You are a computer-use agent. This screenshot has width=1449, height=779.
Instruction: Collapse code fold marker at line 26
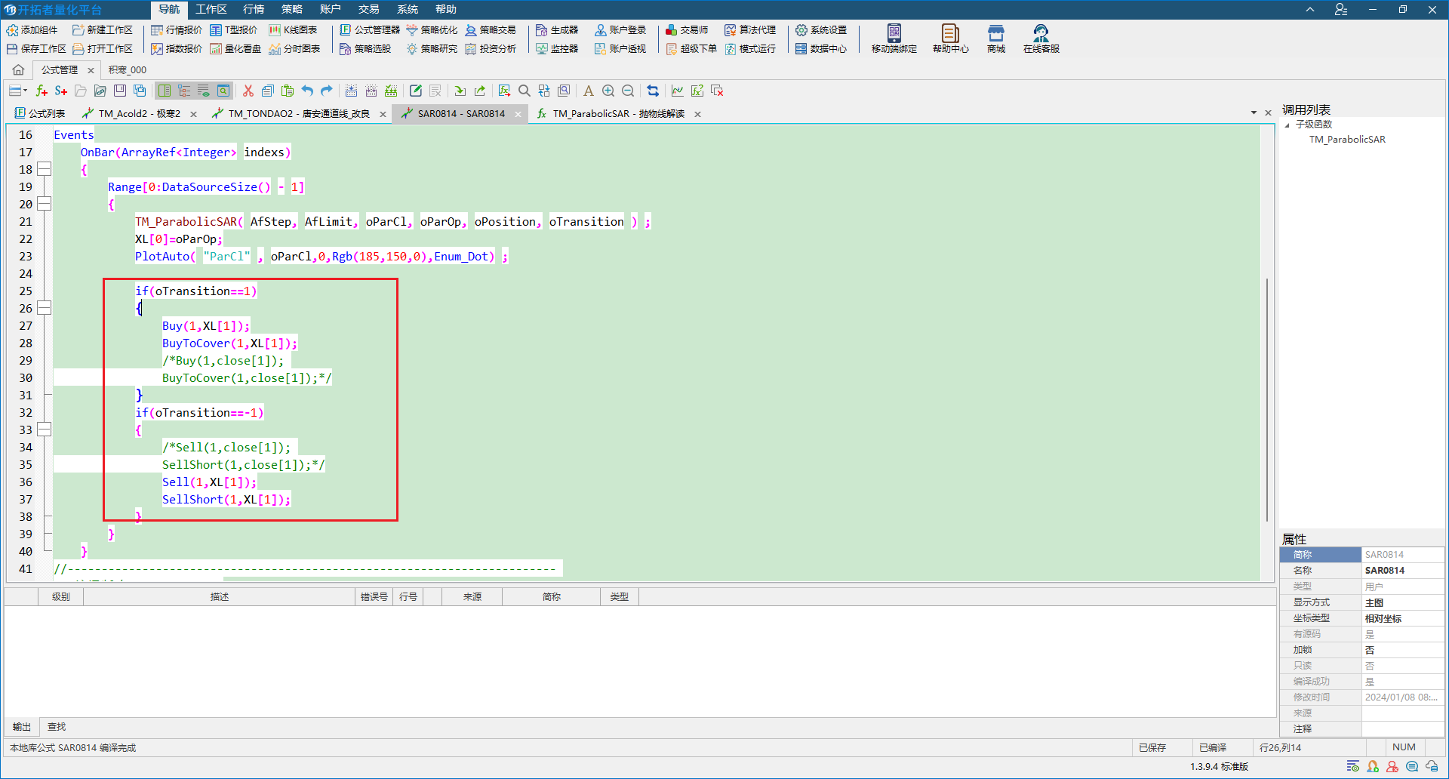click(x=45, y=308)
